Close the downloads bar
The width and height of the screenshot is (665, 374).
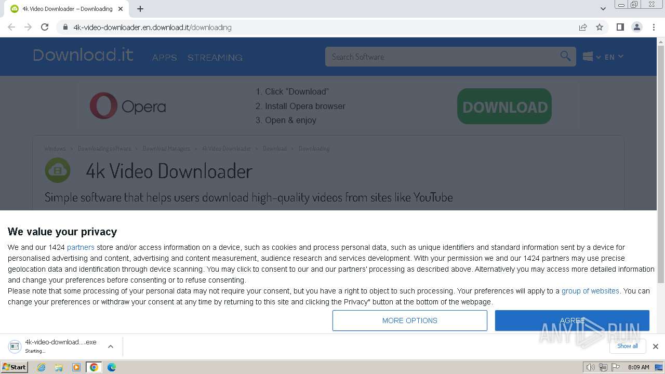[655, 346]
